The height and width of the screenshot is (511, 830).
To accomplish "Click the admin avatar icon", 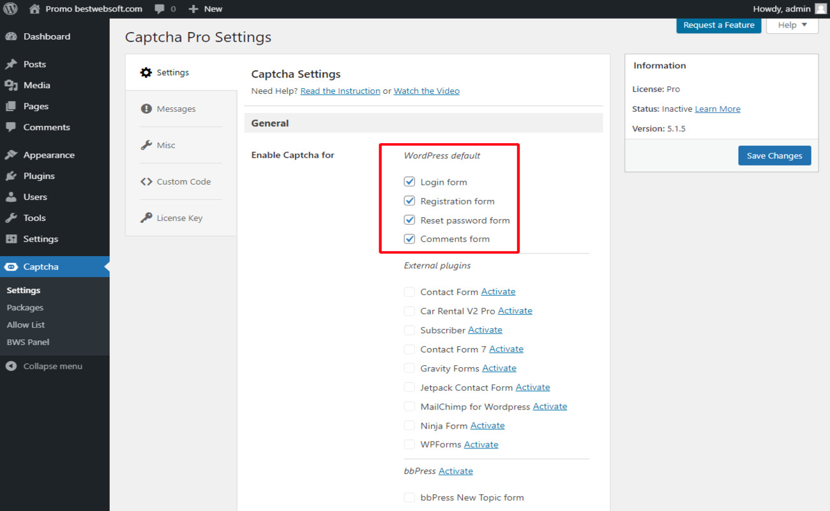I will (x=820, y=9).
